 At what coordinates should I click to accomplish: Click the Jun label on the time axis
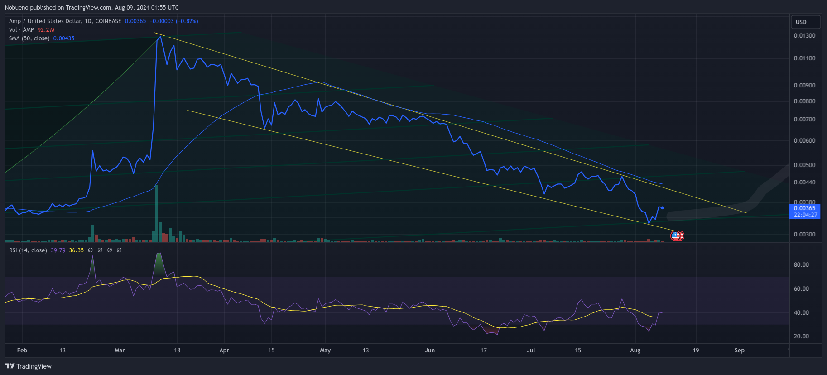pos(430,350)
